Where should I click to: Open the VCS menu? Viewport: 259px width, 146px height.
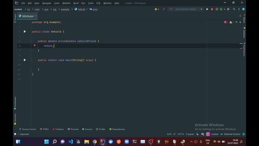[x=98, y=3]
